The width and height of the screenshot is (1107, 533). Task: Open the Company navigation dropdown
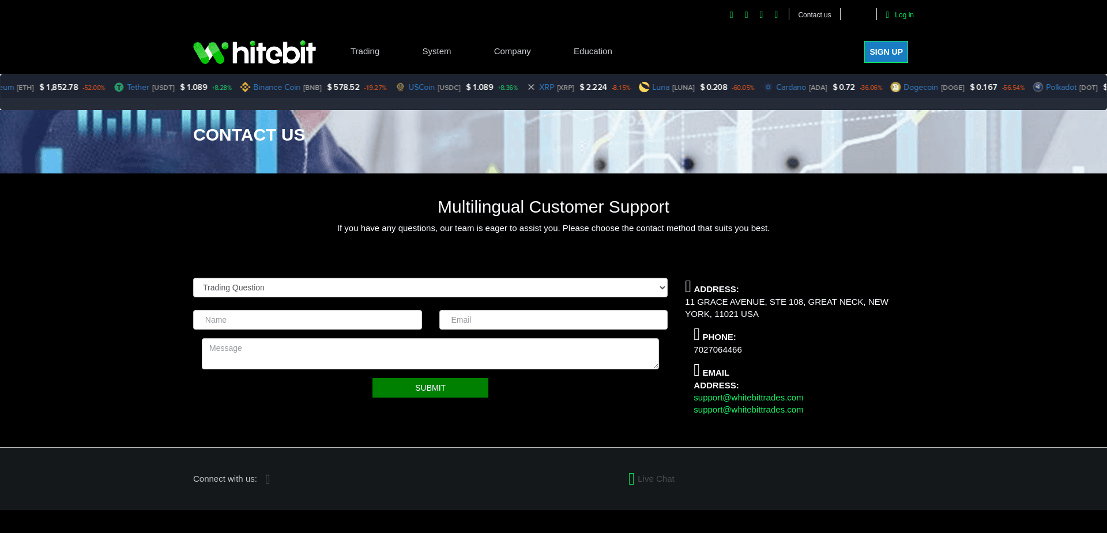(x=512, y=51)
